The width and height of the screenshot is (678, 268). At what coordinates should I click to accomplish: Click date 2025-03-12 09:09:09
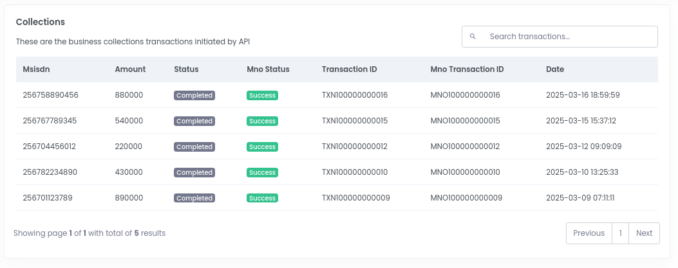pyautogui.click(x=584, y=147)
